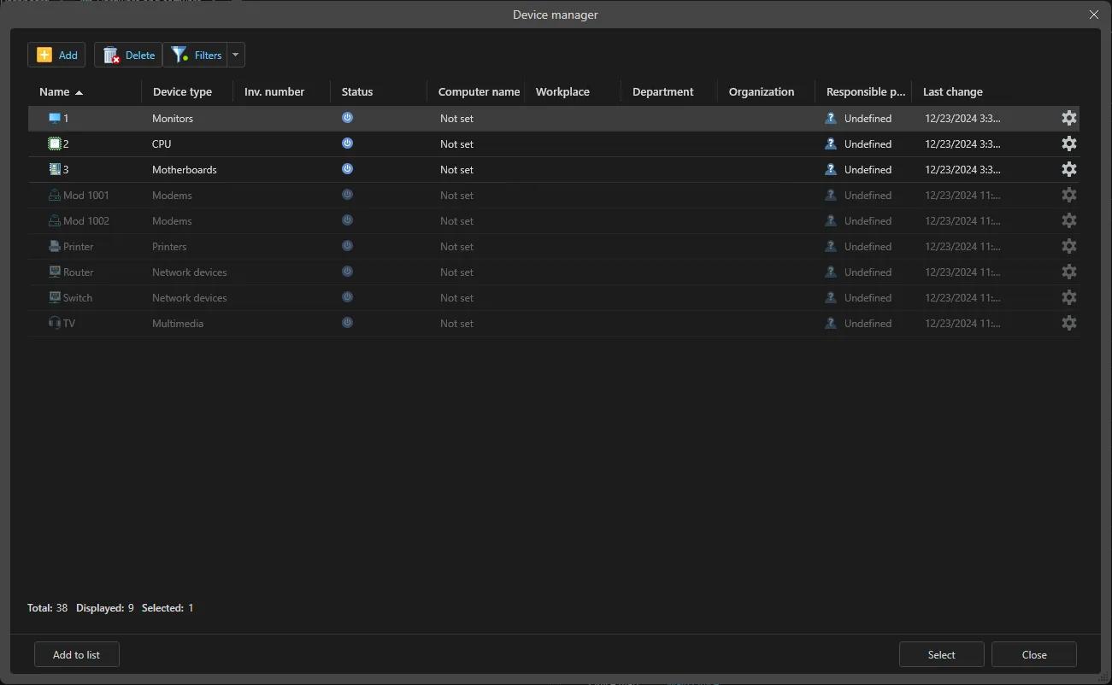This screenshot has height=685, width=1112.
Task: Click the headphones icon beside TV
Action: pyautogui.click(x=55, y=323)
